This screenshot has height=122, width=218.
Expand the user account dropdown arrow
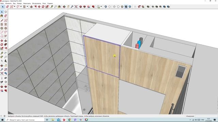tap(101, 6)
